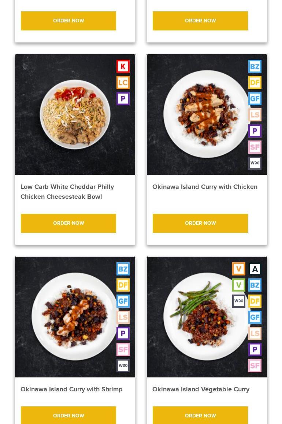Order the Low Carb White Cheddar Philly Bowl
This screenshot has height=424, width=282.
coord(68,223)
